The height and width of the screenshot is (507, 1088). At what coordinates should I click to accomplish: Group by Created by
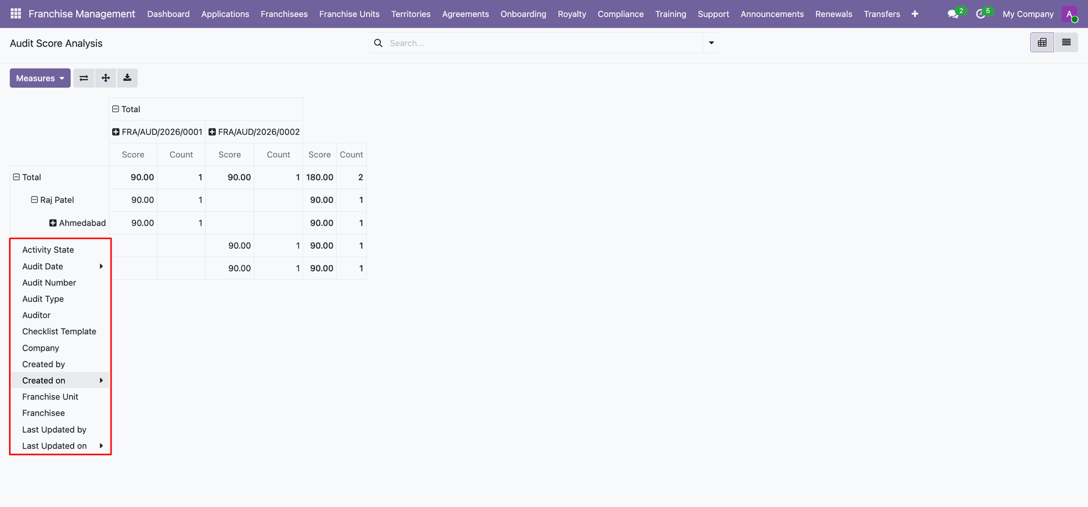pyautogui.click(x=60, y=364)
